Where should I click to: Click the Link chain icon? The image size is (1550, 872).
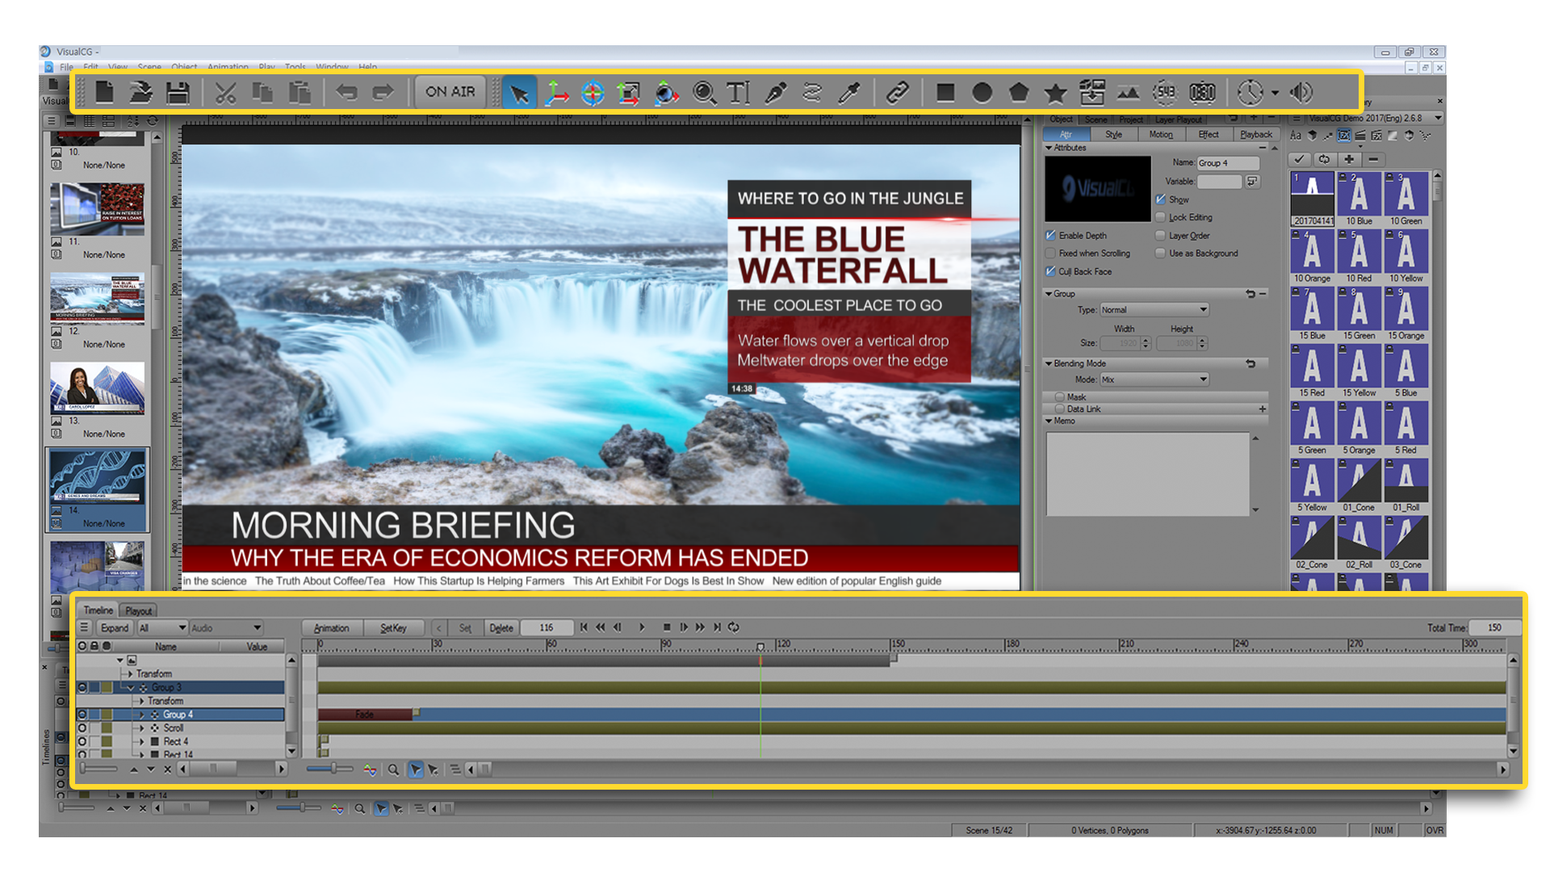point(897,92)
